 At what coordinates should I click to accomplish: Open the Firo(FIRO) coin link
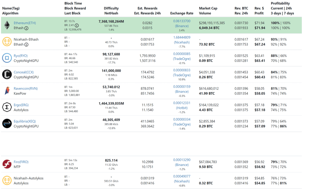21,162
